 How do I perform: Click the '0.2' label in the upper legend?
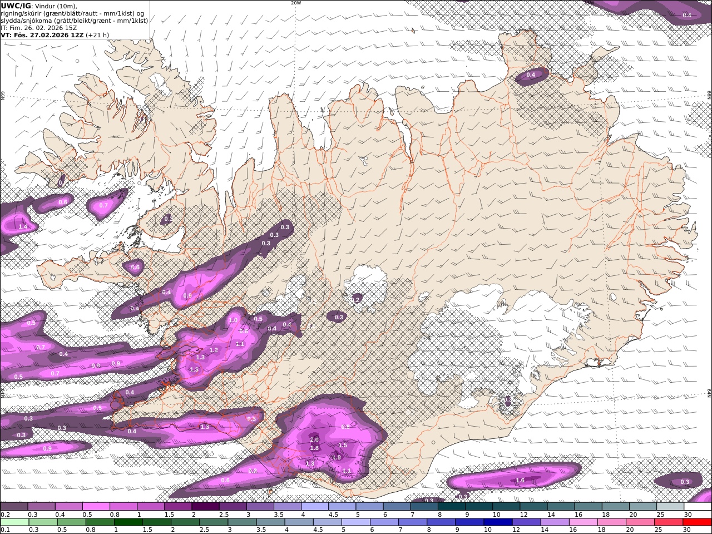click(x=4, y=515)
